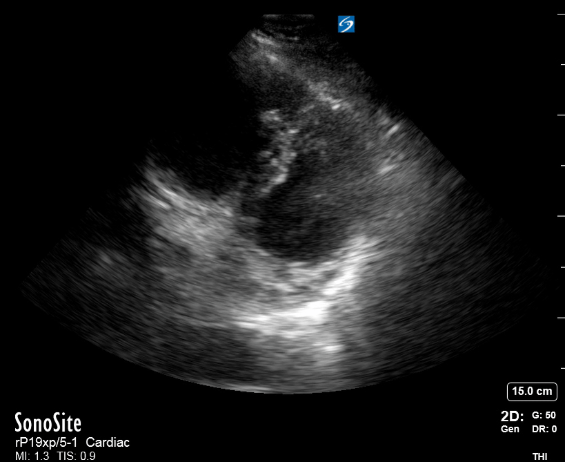Select the 2D: imaging mode label
This screenshot has height=462, width=565.
point(512,416)
